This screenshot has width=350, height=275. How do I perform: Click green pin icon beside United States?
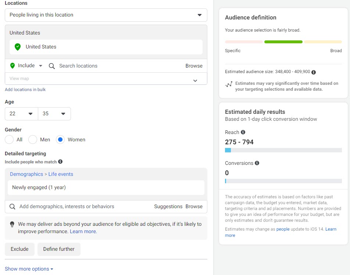point(18,47)
